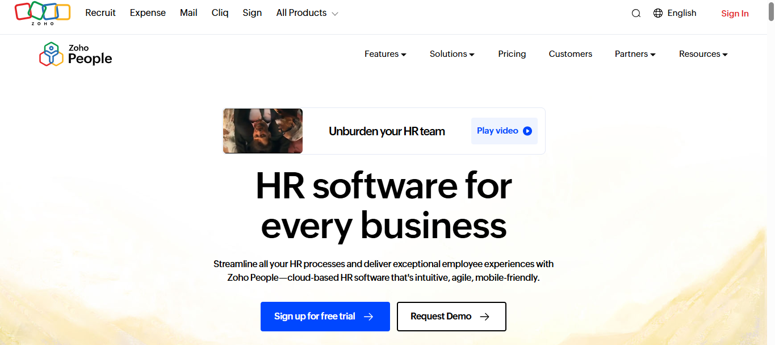The image size is (775, 345).
Task: Click the Zoho logo in top bar
Action: coord(43,13)
